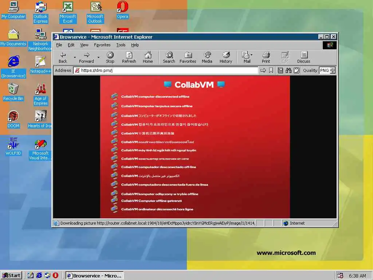
Task: Show browsing History
Action: [226, 58]
